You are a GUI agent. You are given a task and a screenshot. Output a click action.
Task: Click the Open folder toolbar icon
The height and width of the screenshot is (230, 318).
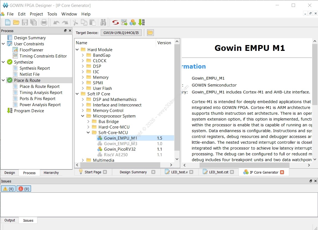point(16,22)
